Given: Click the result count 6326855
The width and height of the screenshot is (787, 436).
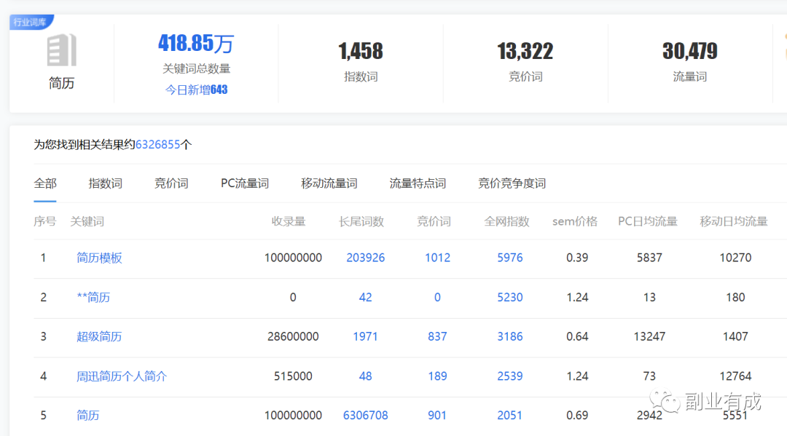Looking at the screenshot, I should point(157,144).
